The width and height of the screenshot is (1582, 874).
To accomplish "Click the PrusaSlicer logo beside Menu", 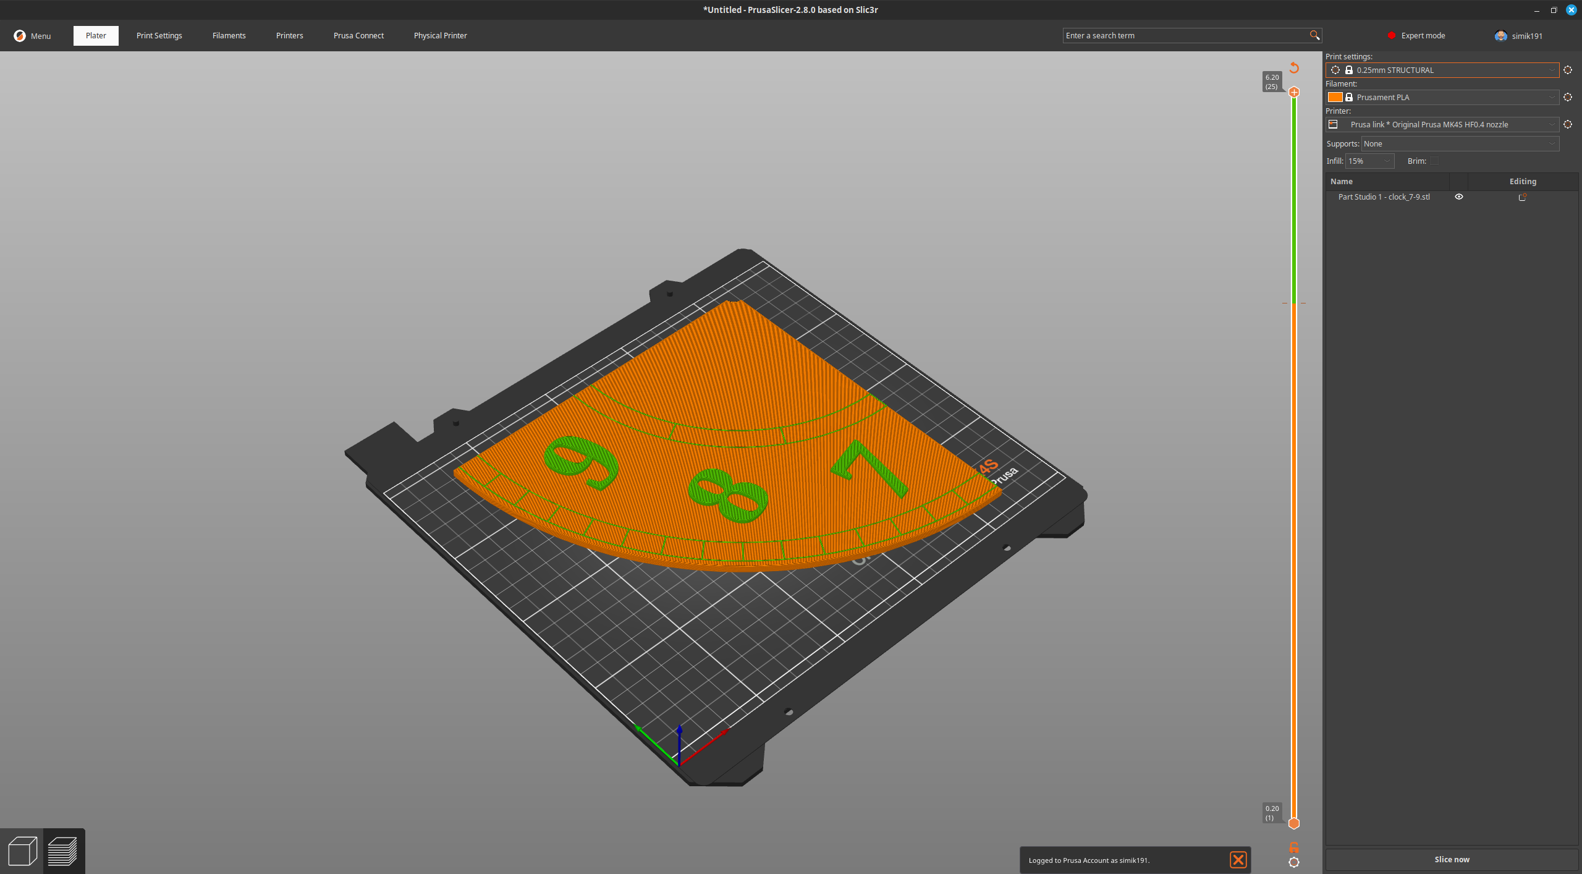I will coord(20,36).
